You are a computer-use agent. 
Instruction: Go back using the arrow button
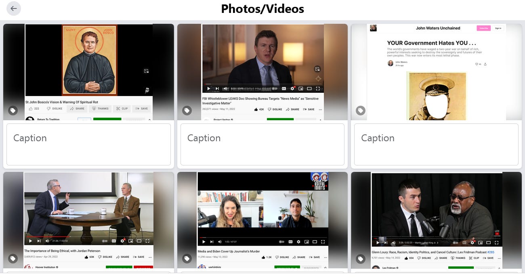click(x=14, y=8)
